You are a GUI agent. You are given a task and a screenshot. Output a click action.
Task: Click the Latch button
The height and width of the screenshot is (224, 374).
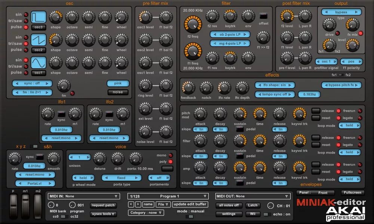click(252, 205)
